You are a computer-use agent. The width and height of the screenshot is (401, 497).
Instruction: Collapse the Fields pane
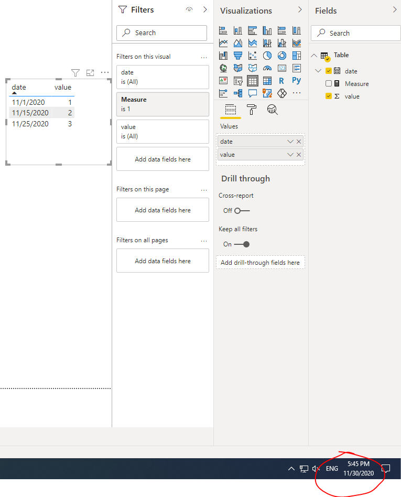click(x=395, y=9)
